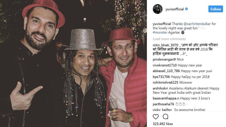This screenshot has width=226, height=127.
Task: Open abbasali_110_786 profile link
Action: tap(166, 71)
